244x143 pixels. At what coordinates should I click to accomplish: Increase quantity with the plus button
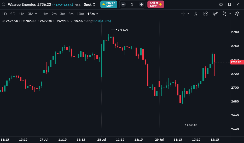click(141, 4)
